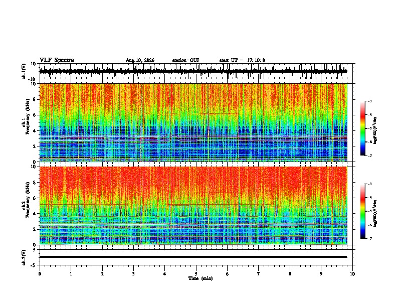Click the time axis tick label "2"
397x307 pixels.
pyautogui.click(x=102, y=274)
